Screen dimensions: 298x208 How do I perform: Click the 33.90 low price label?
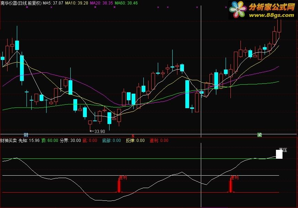coord(100,132)
